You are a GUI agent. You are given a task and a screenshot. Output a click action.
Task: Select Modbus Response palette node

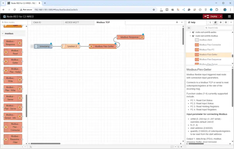(x=13, y=43)
